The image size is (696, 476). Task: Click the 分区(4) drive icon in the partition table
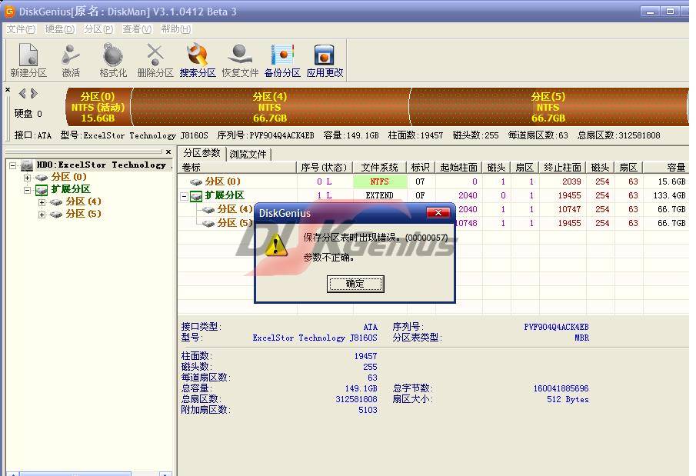tap(208, 210)
